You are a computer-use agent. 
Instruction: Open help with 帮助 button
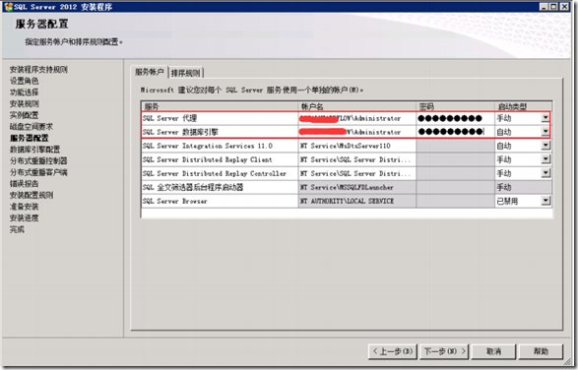tap(541, 351)
